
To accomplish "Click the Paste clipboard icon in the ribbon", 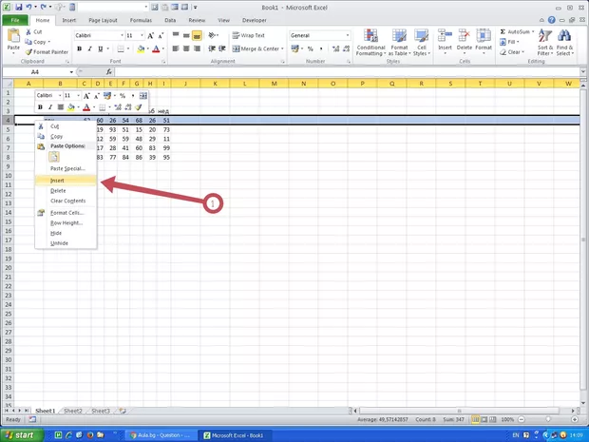I will pyautogui.click(x=13, y=36).
